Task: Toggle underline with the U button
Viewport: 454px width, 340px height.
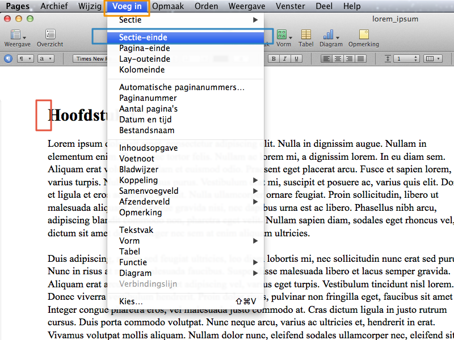Action: click(296, 59)
